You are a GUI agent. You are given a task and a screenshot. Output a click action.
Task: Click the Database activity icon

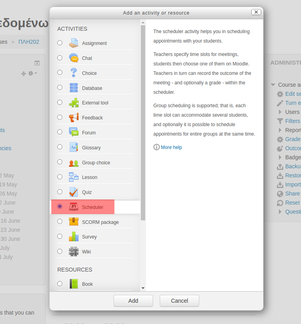(x=74, y=88)
